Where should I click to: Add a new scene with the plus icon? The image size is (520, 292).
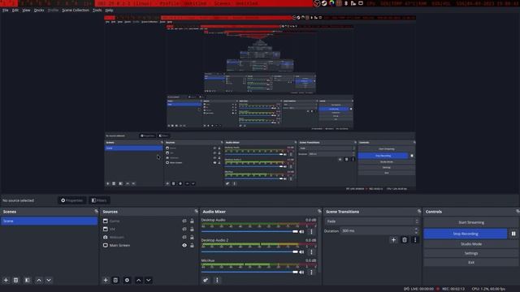click(x=6, y=280)
